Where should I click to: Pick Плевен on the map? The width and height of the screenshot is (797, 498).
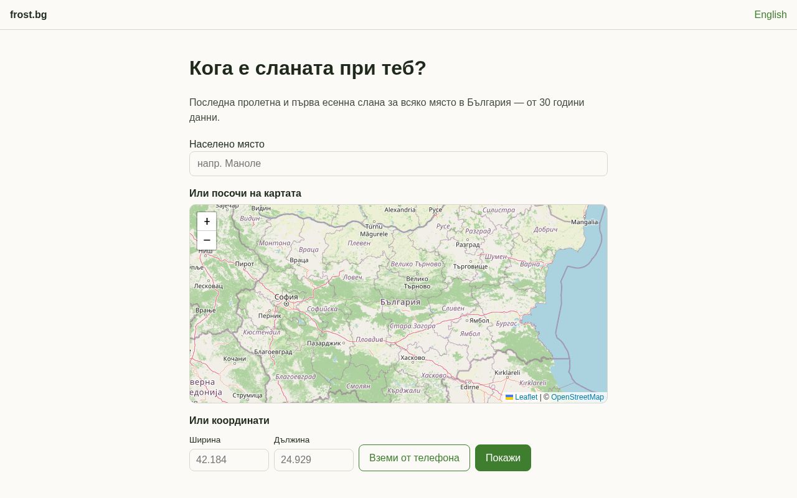coord(359,243)
